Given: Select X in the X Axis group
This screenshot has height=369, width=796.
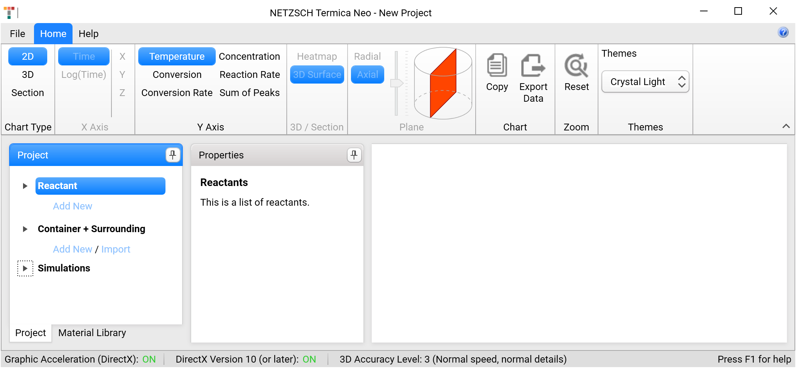Looking at the screenshot, I should pos(122,56).
